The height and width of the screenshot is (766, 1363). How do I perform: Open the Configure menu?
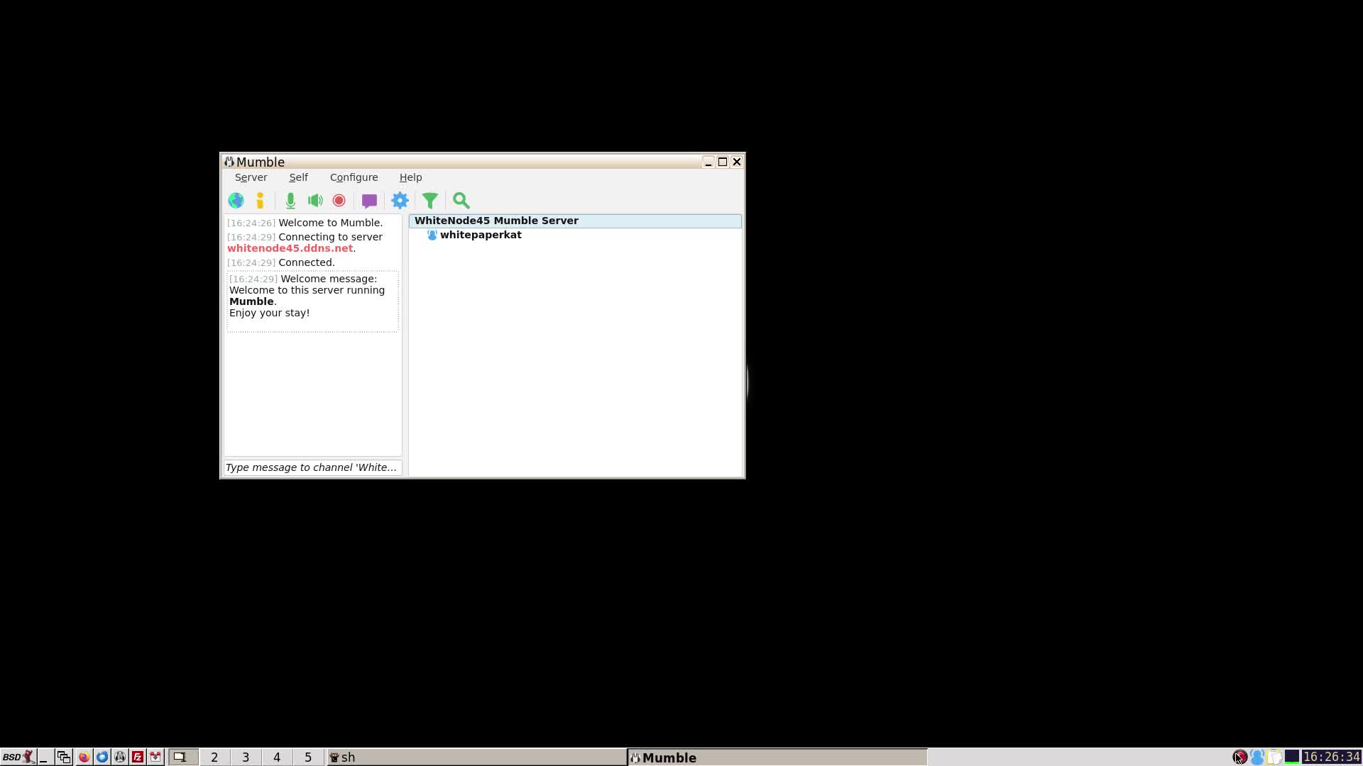(354, 177)
